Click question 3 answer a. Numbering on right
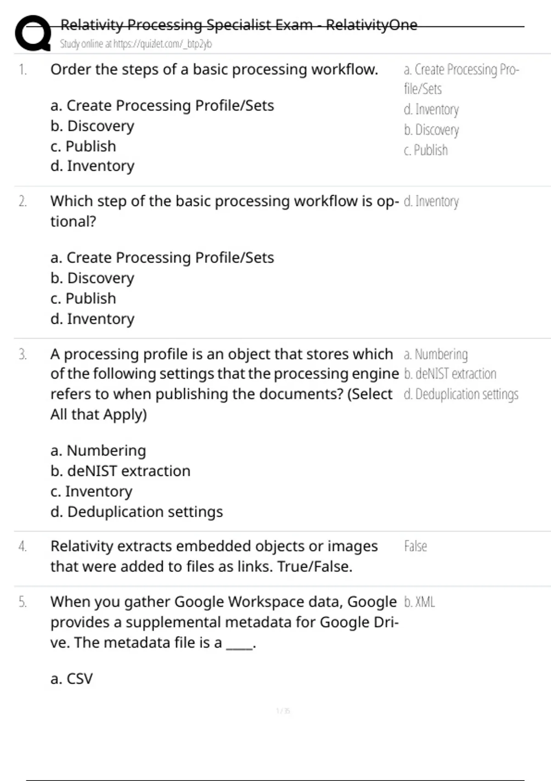551x781 pixels. coord(436,354)
